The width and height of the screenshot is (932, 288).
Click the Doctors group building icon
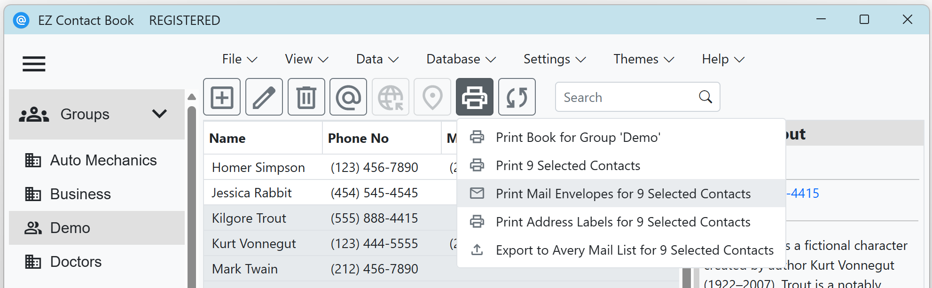(x=33, y=262)
